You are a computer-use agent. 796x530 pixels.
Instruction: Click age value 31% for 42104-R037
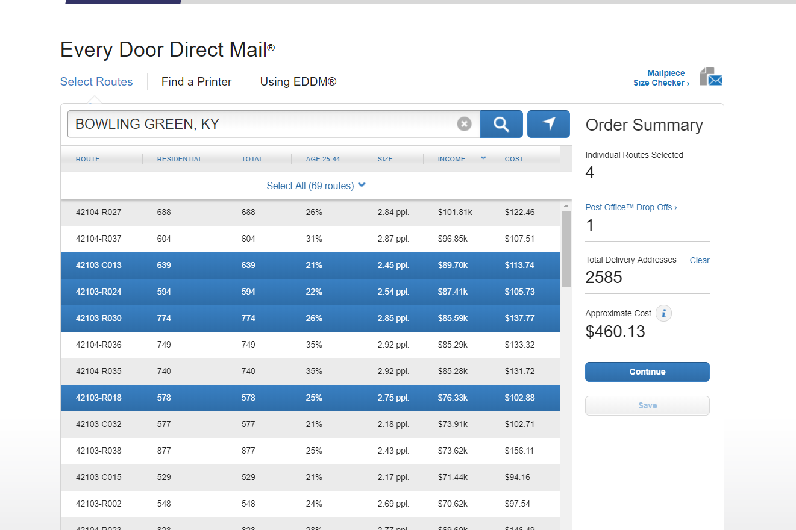314,238
